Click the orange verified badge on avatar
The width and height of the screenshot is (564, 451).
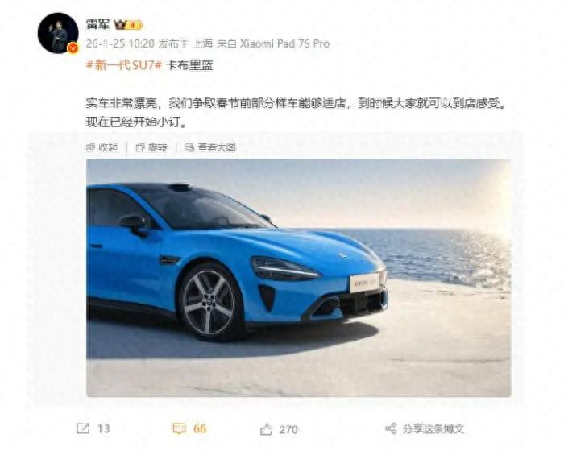point(73,48)
